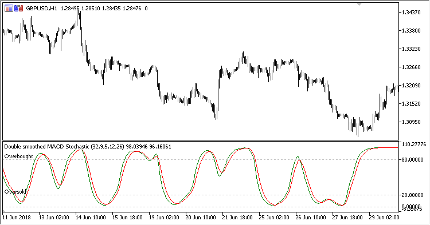Click the blue-red trade icon beside GBPUSD
The width and height of the screenshot is (430, 225).
tap(19, 9)
